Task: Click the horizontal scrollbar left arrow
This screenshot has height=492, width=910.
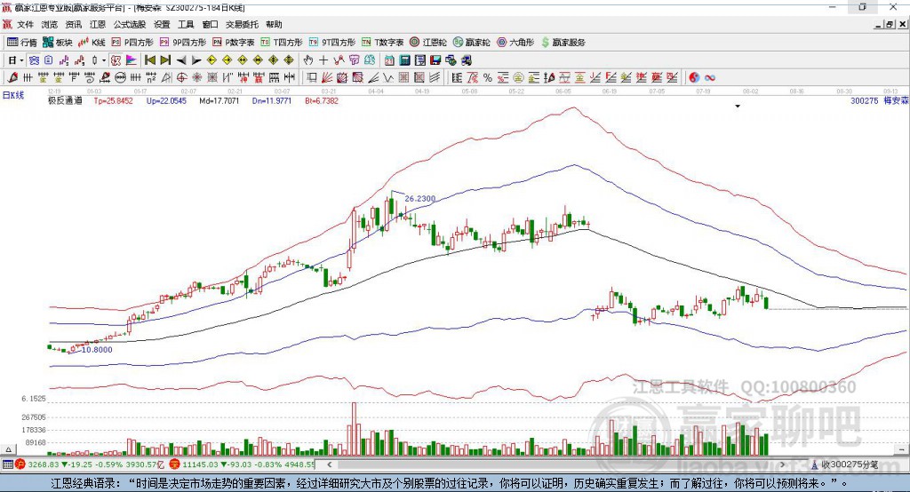Action: pos(329,464)
